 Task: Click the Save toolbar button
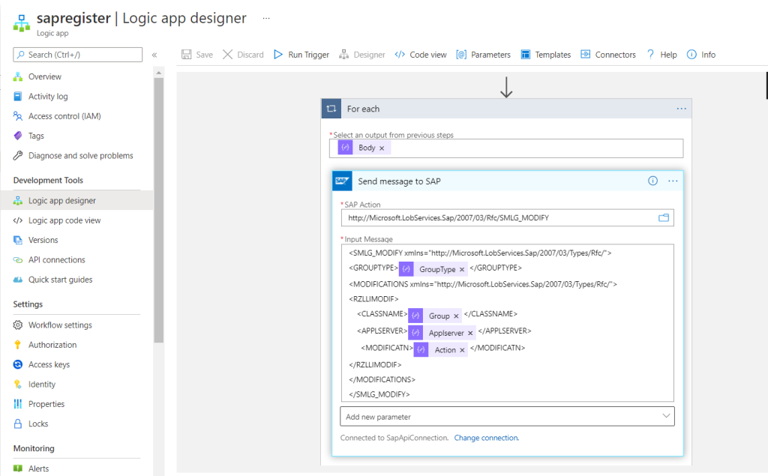(197, 55)
